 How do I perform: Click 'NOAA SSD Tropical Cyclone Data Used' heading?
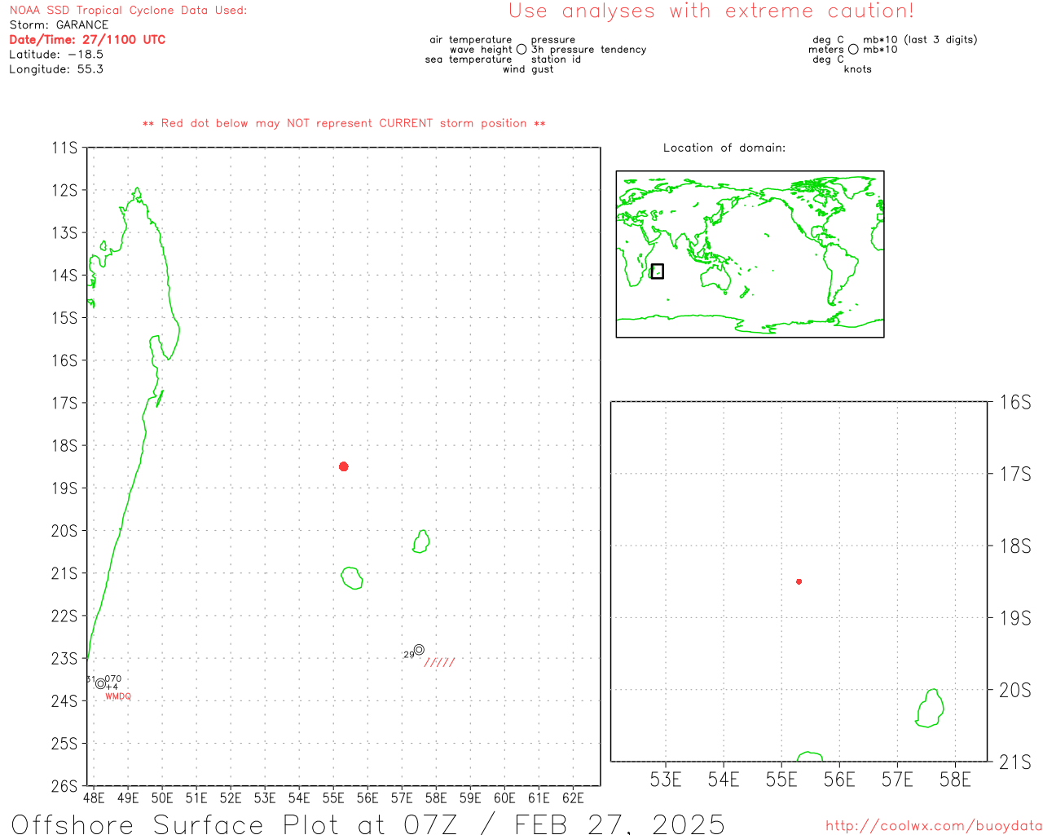point(128,10)
